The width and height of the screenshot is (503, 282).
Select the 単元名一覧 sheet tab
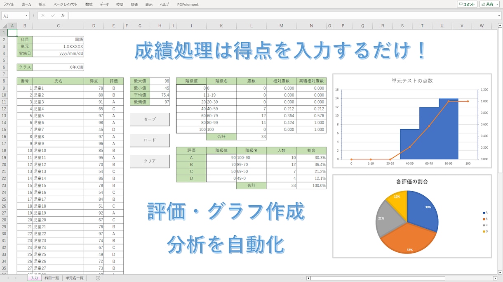75,278
